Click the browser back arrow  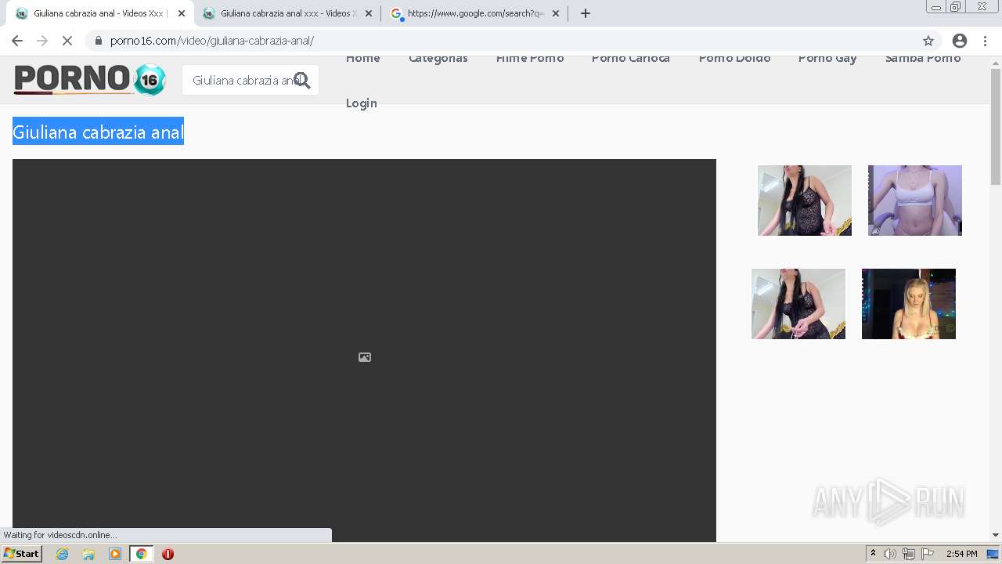point(17,41)
